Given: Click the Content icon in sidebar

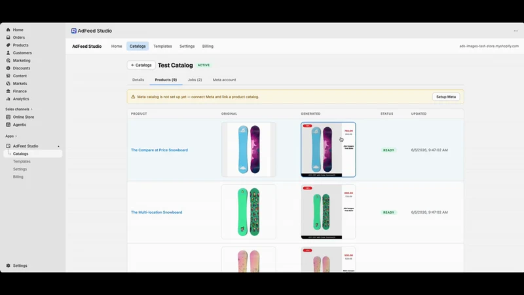Looking at the screenshot, I should pyautogui.click(x=9, y=76).
